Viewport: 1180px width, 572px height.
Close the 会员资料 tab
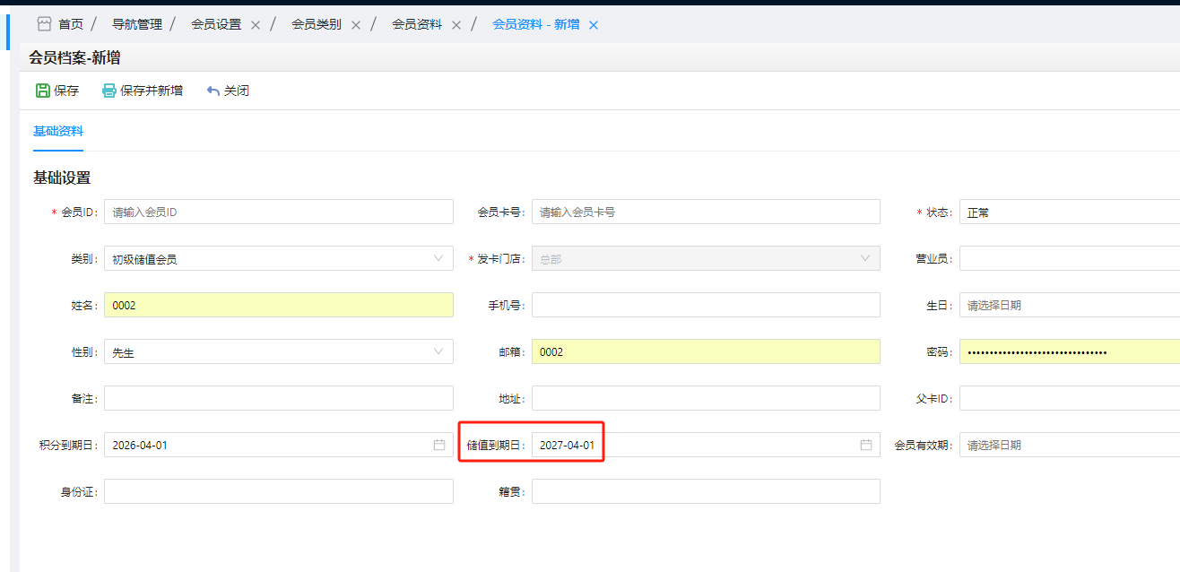[x=456, y=25]
